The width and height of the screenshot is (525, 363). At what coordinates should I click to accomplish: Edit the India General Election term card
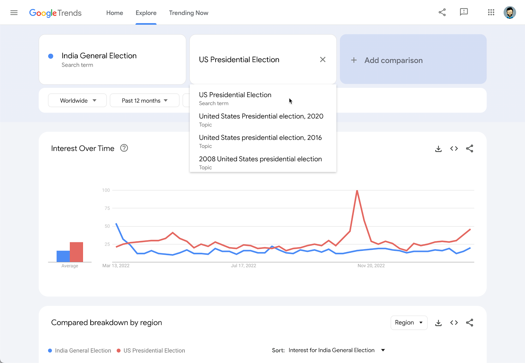tap(113, 59)
